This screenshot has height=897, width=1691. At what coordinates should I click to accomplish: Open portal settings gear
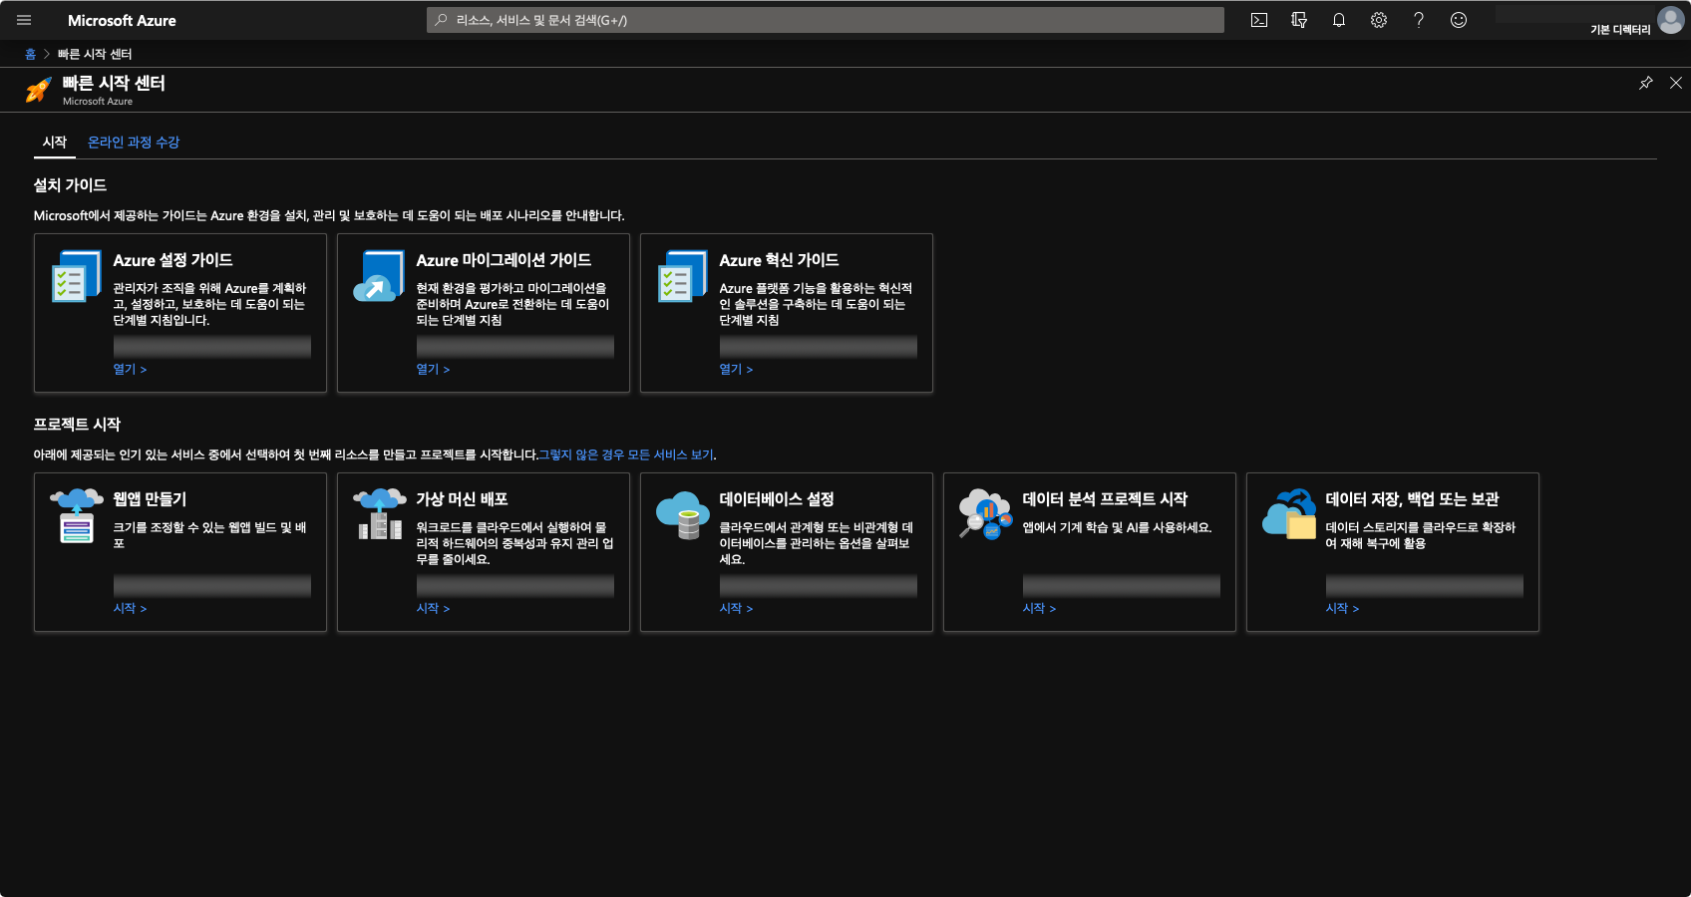tap(1379, 20)
